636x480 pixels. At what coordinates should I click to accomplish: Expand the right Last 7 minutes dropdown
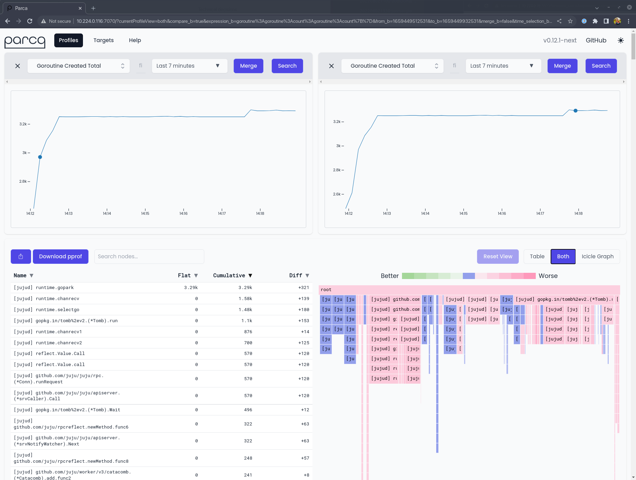(x=503, y=66)
